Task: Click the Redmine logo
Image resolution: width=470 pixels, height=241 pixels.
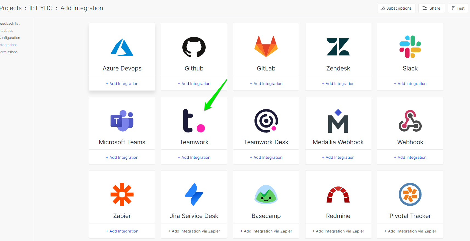Action: [338, 194]
